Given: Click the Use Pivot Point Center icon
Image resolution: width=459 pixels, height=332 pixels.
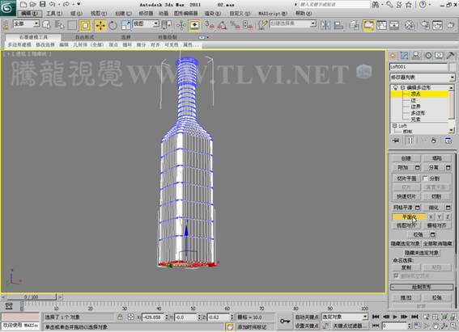Looking at the screenshot, I should pyautogui.click(x=167, y=25).
